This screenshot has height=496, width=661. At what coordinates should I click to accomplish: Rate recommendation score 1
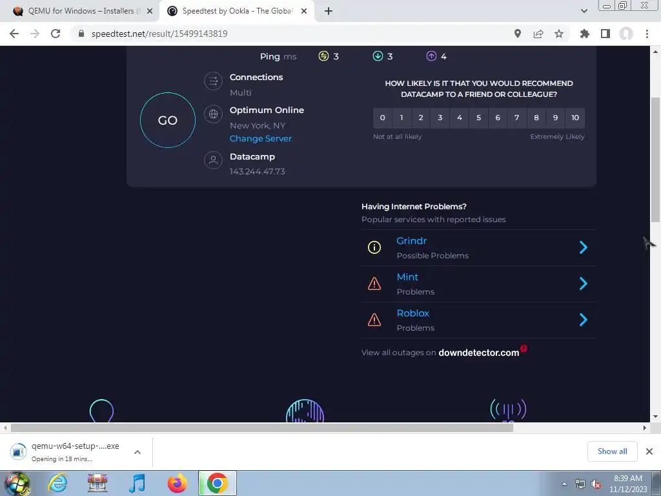point(402,118)
